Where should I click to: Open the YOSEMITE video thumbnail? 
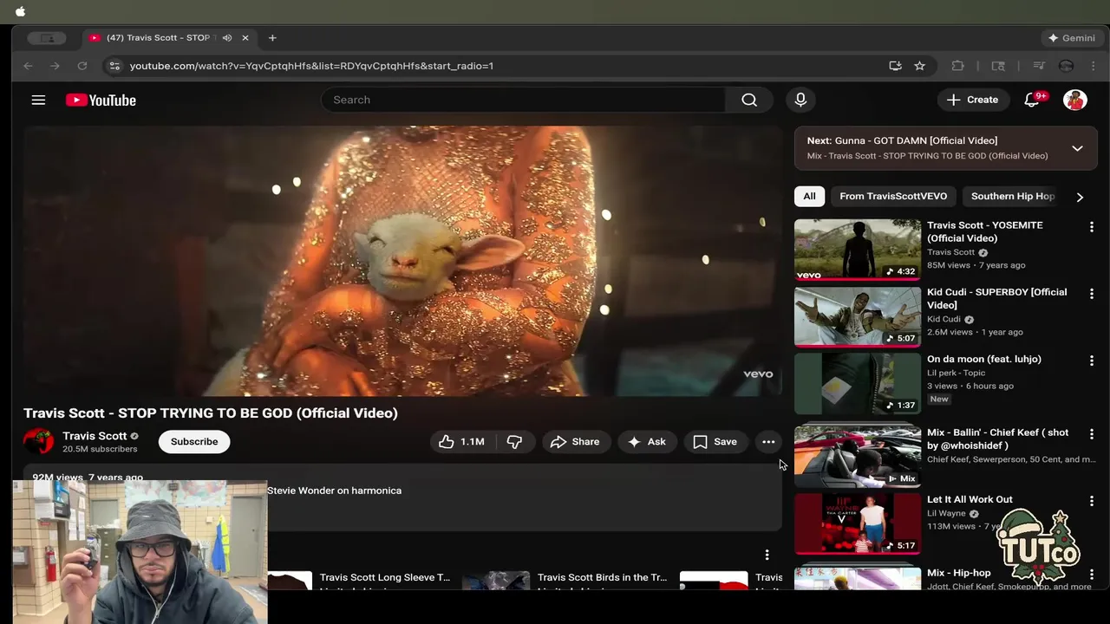point(858,250)
